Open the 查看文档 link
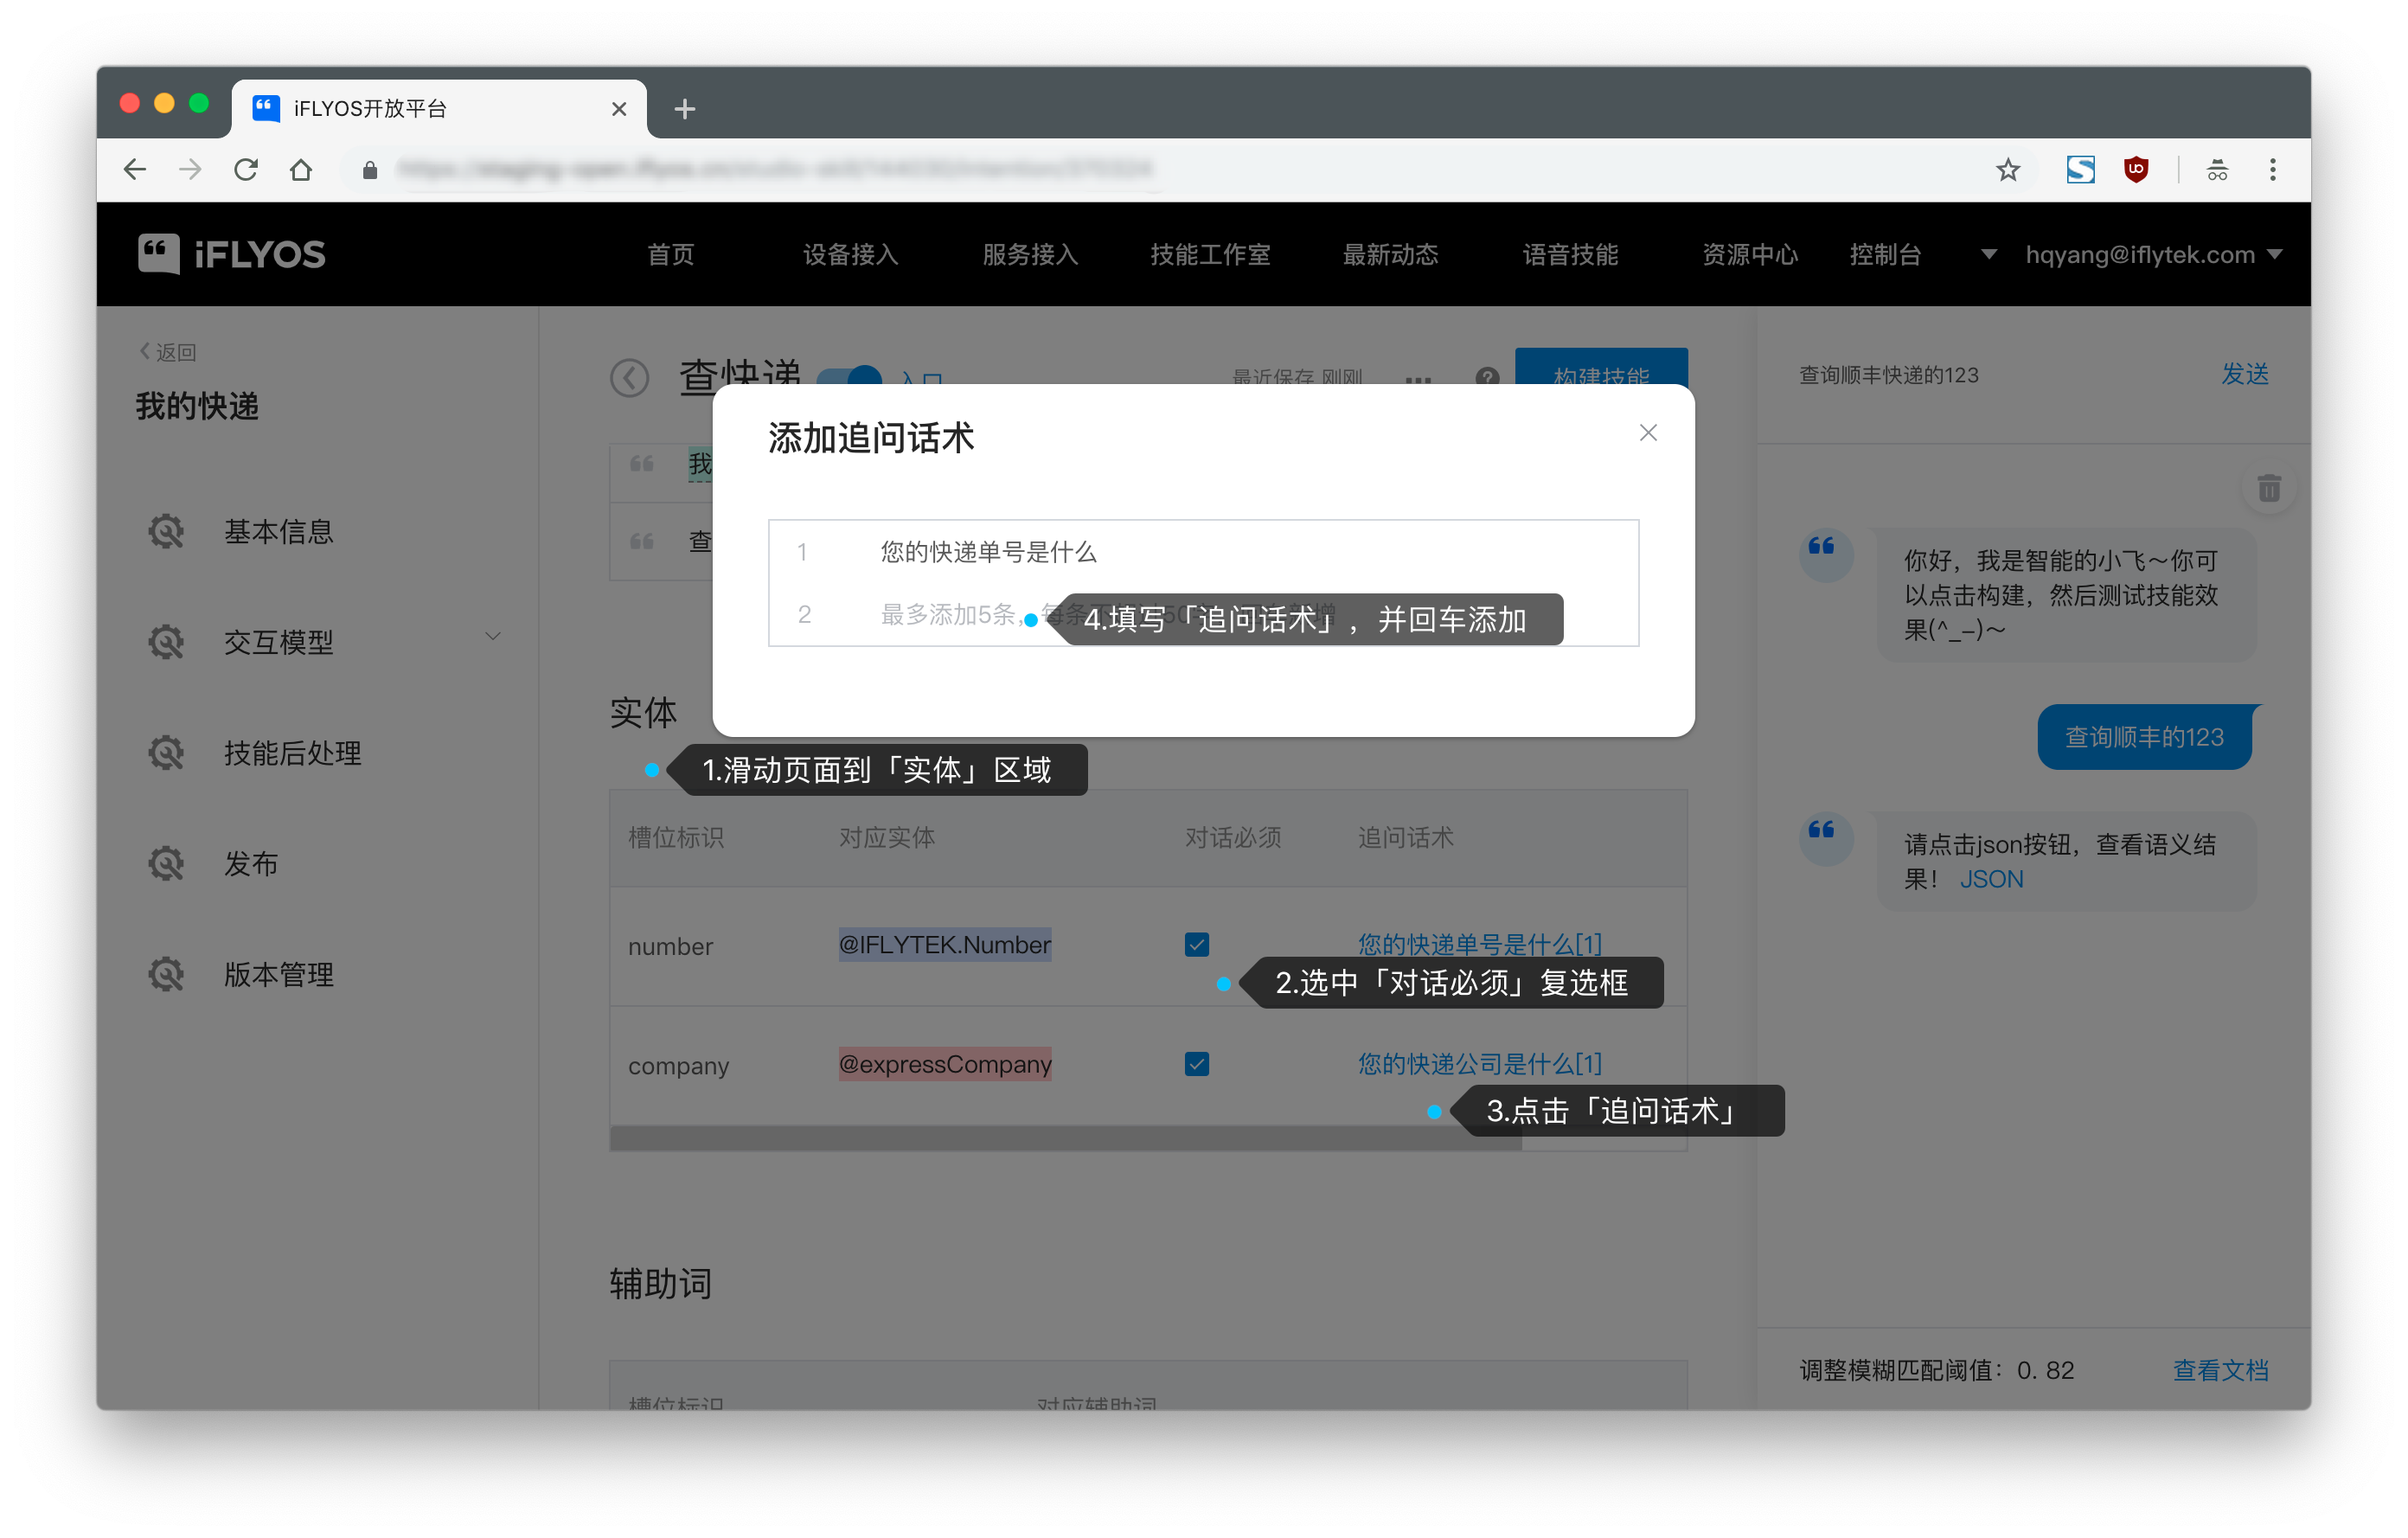 [x=2220, y=1370]
